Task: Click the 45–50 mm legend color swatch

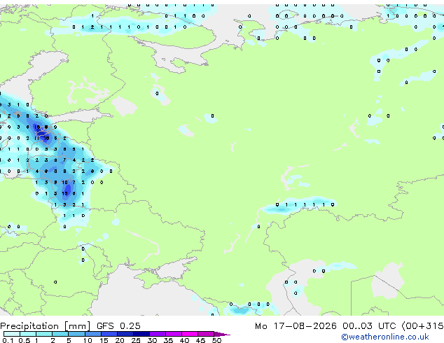Action: pos(206,334)
